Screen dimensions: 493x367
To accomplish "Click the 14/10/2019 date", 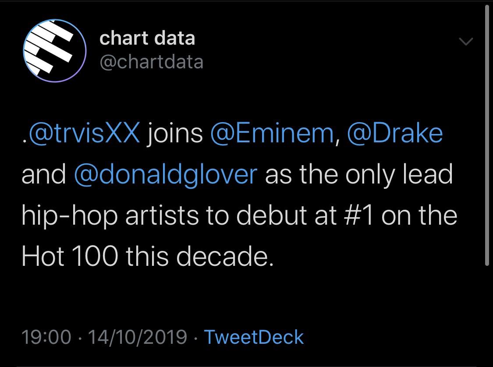I will (x=137, y=337).
